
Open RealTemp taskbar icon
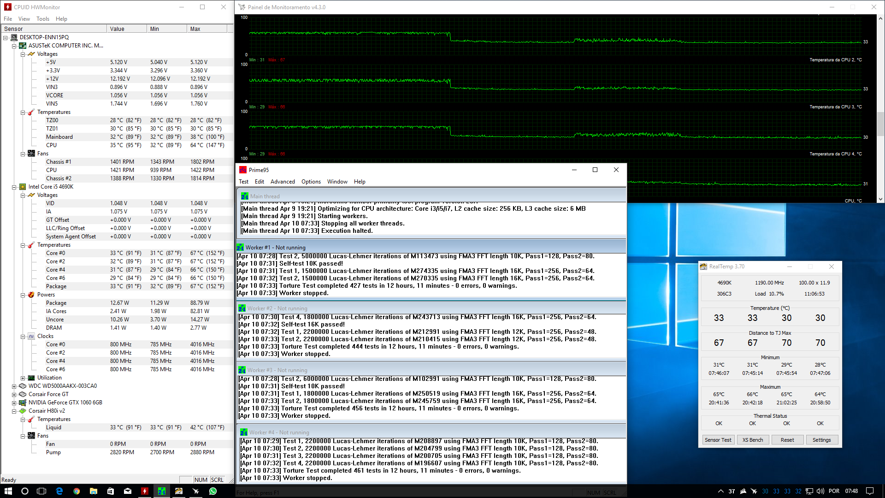pyautogui.click(x=179, y=491)
